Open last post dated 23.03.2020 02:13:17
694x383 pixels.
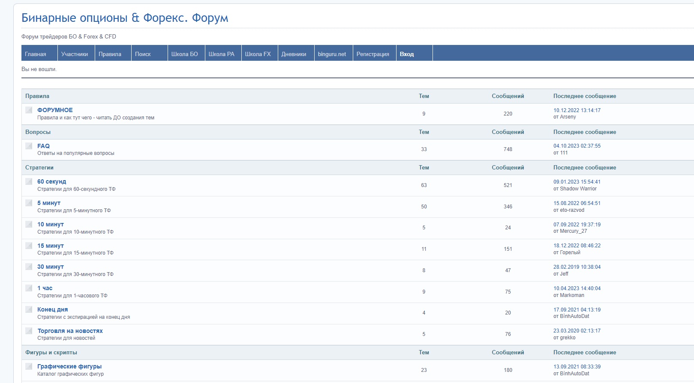(577, 331)
